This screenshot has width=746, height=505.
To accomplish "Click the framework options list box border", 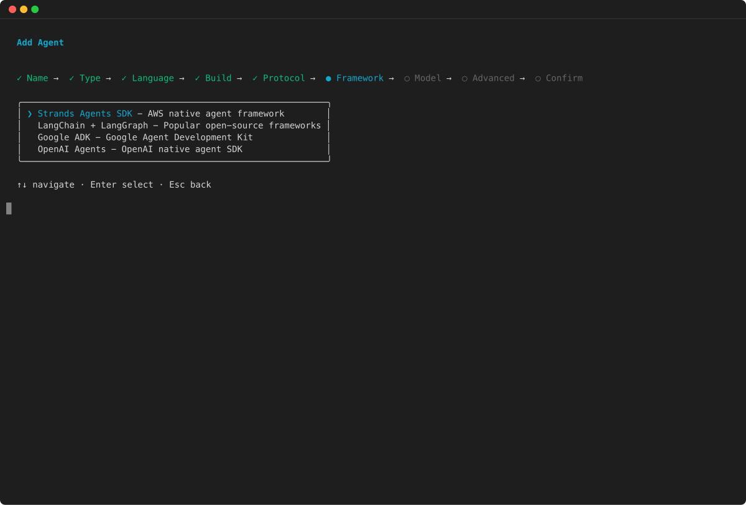I will [x=174, y=104].
